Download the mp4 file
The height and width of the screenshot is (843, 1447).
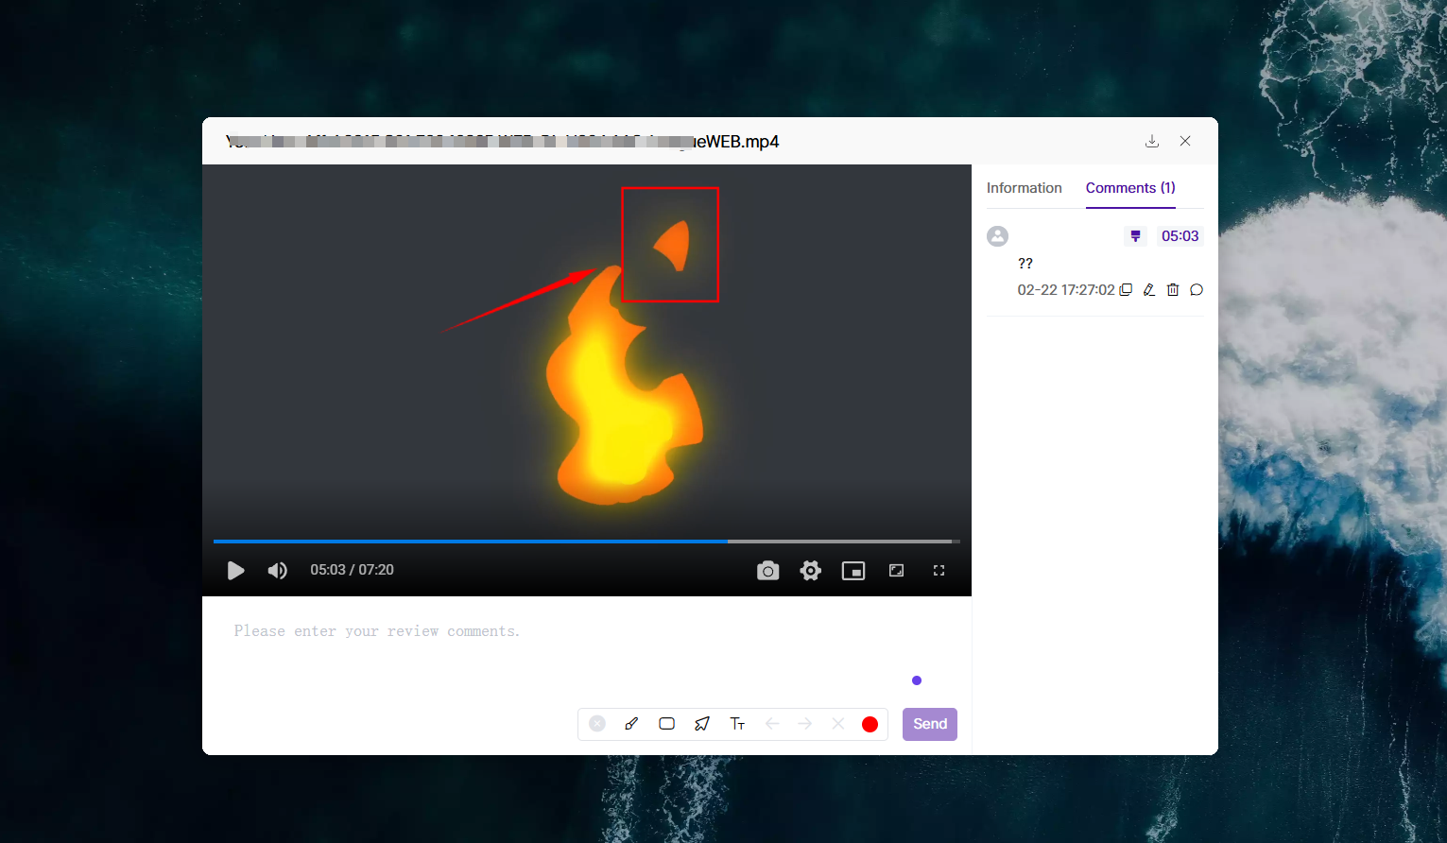point(1152,141)
